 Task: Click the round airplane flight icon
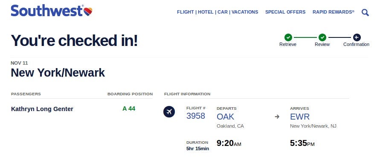pos(169,111)
